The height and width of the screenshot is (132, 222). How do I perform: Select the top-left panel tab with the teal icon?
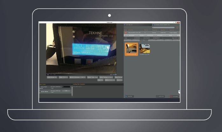(138, 24)
